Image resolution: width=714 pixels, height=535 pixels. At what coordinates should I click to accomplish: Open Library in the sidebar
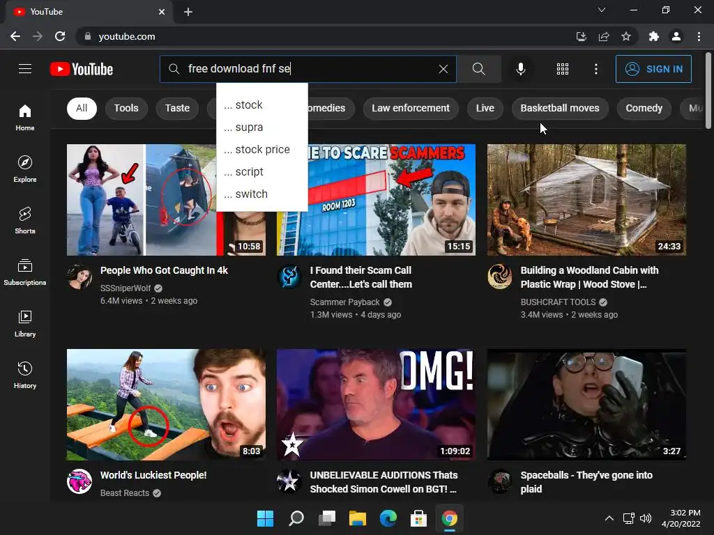25,323
